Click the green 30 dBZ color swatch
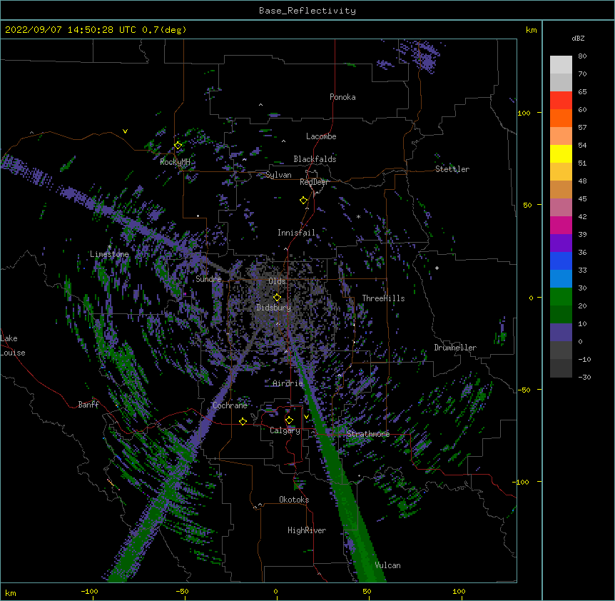The width and height of the screenshot is (615, 601). 561,297
